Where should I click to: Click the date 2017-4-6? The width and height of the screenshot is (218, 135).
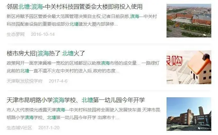click(58, 81)
